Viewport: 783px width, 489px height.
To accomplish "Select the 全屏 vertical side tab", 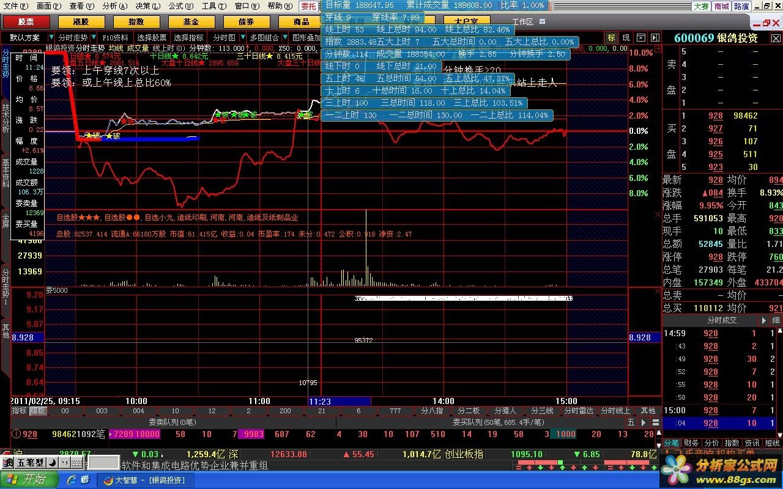I will tap(6, 220).
